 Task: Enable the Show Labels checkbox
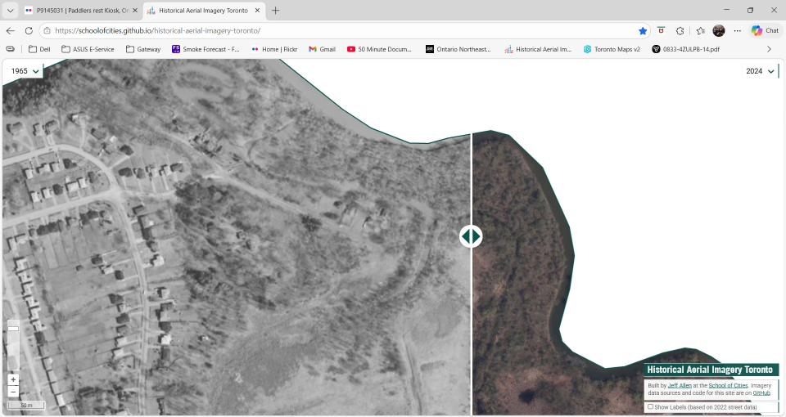coord(651,406)
